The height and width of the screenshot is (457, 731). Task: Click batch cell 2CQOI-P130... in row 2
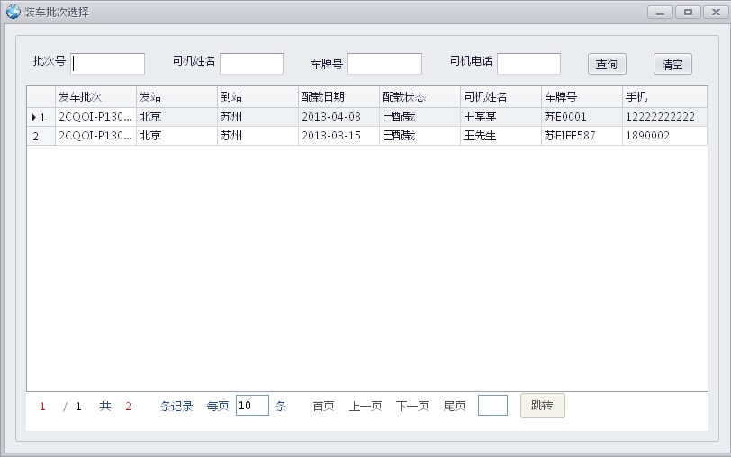95,136
